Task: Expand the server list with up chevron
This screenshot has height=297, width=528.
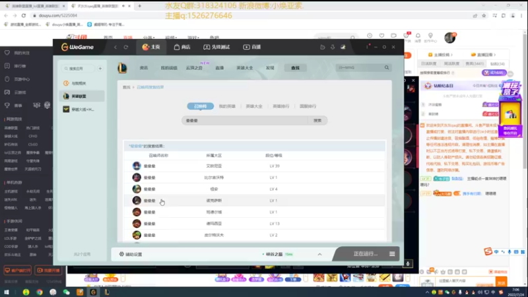Action: click(319, 254)
